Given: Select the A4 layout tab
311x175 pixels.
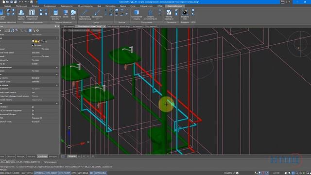Looking at the screenshot, I should [79, 157].
